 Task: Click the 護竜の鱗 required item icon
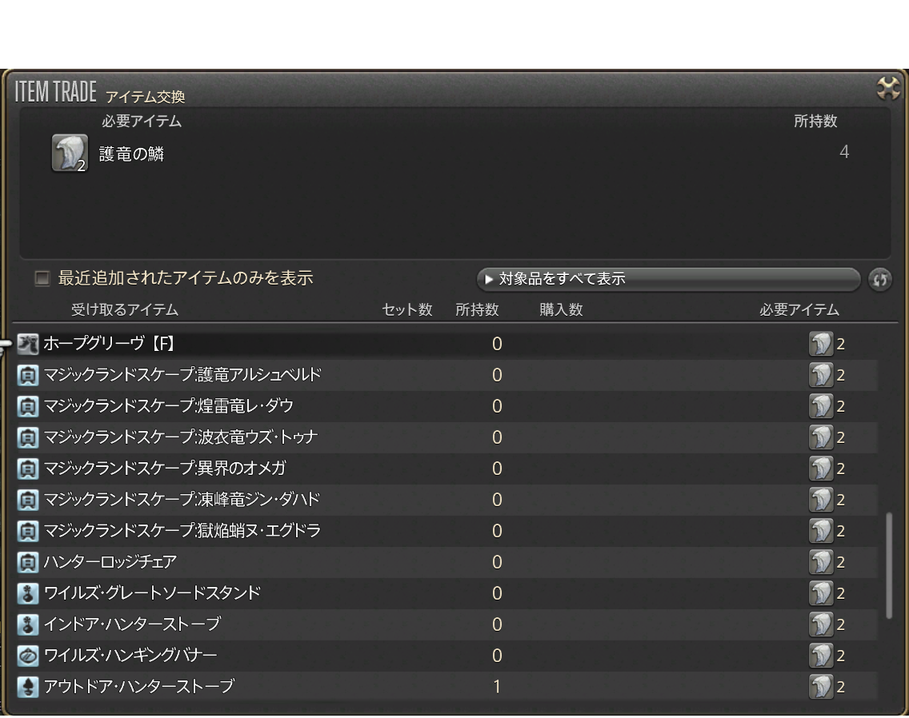tap(70, 154)
